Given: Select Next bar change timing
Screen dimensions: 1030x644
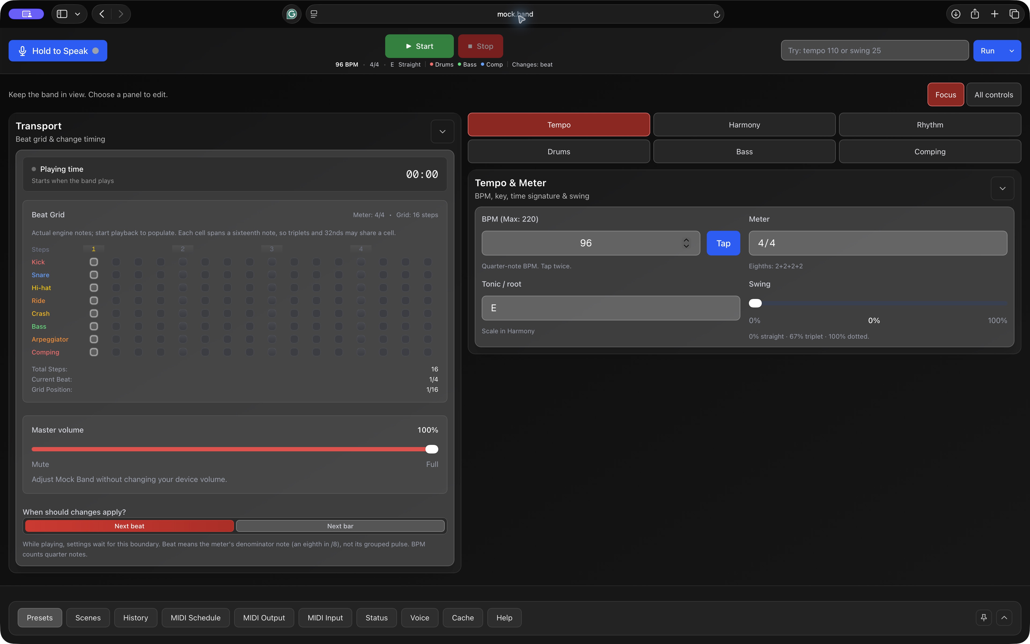Looking at the screenshot, I should [x=340, y=526].
